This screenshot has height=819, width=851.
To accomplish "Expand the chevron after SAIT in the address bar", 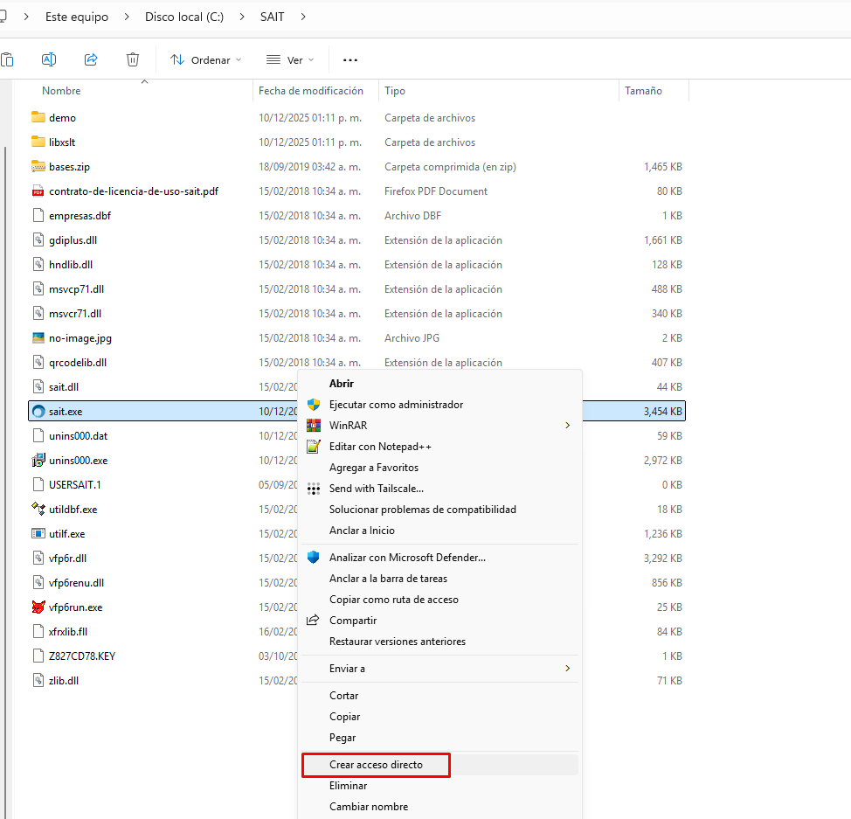I will click(x=303, y=17).
